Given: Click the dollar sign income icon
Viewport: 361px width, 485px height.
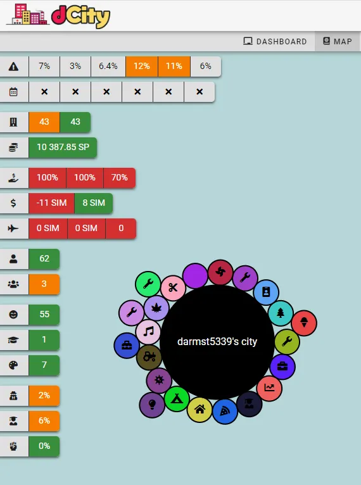Looking at the screenshot, I should [x=13, y=203].
